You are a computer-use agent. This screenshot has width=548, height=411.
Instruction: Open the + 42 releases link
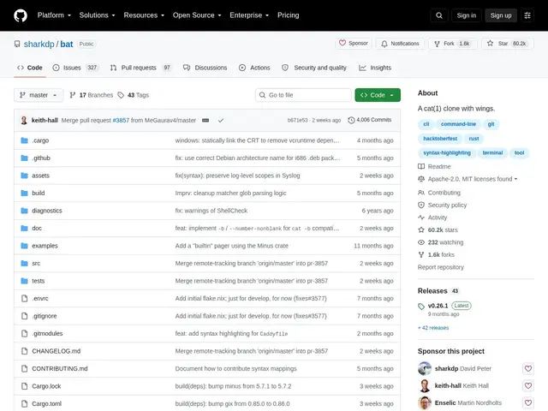click(x=433, y=328)
